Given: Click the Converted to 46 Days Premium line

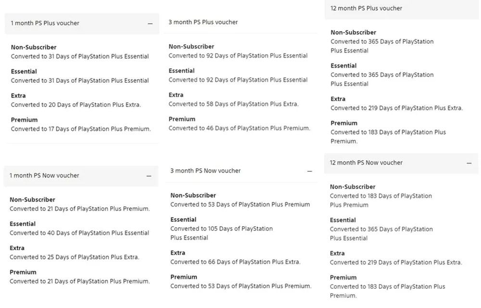Looking at the screenshot, I should [x=239, y=128].
